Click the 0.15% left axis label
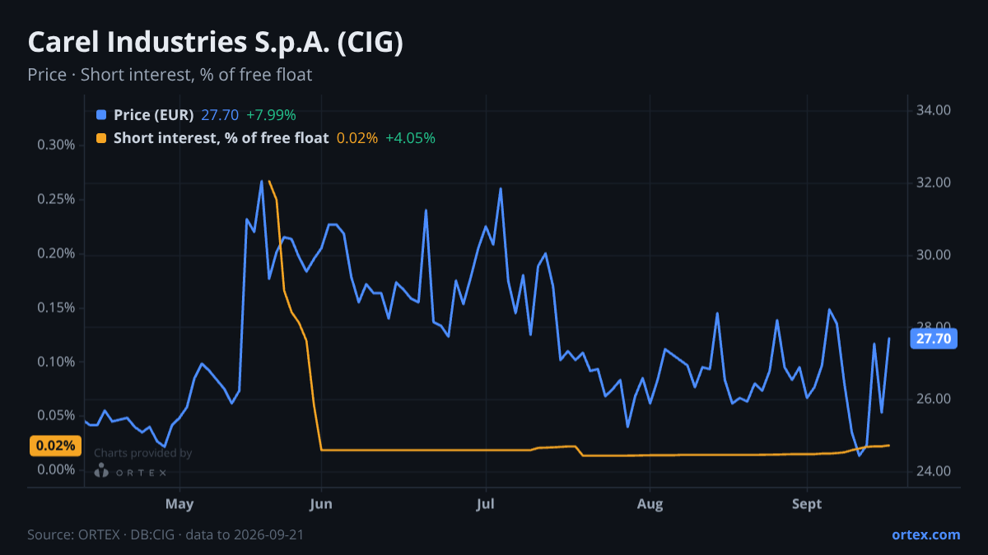 [56, 308]
